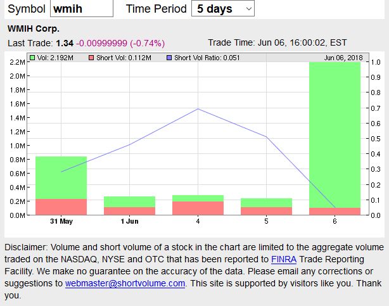
Task: Click the Symbol label
Action: tap(27, 9)
